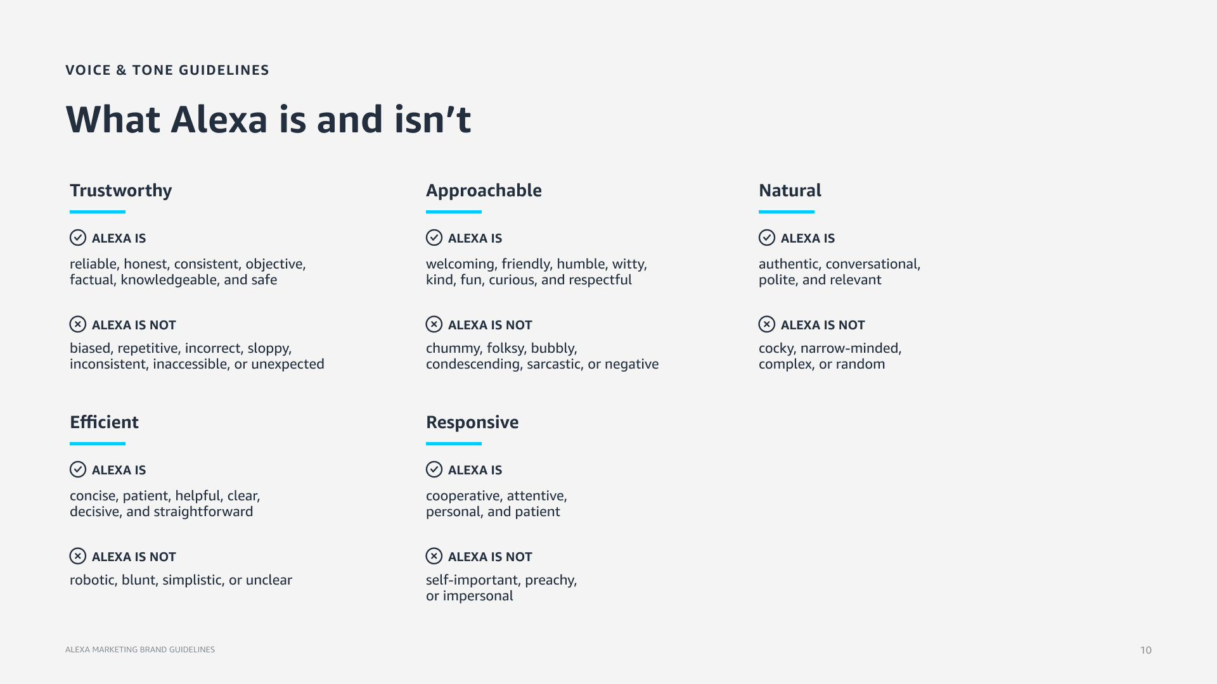The height and width of the screenshot is (684, 1217).
Task: Select the Natural heading
Action: coord(790,191)
